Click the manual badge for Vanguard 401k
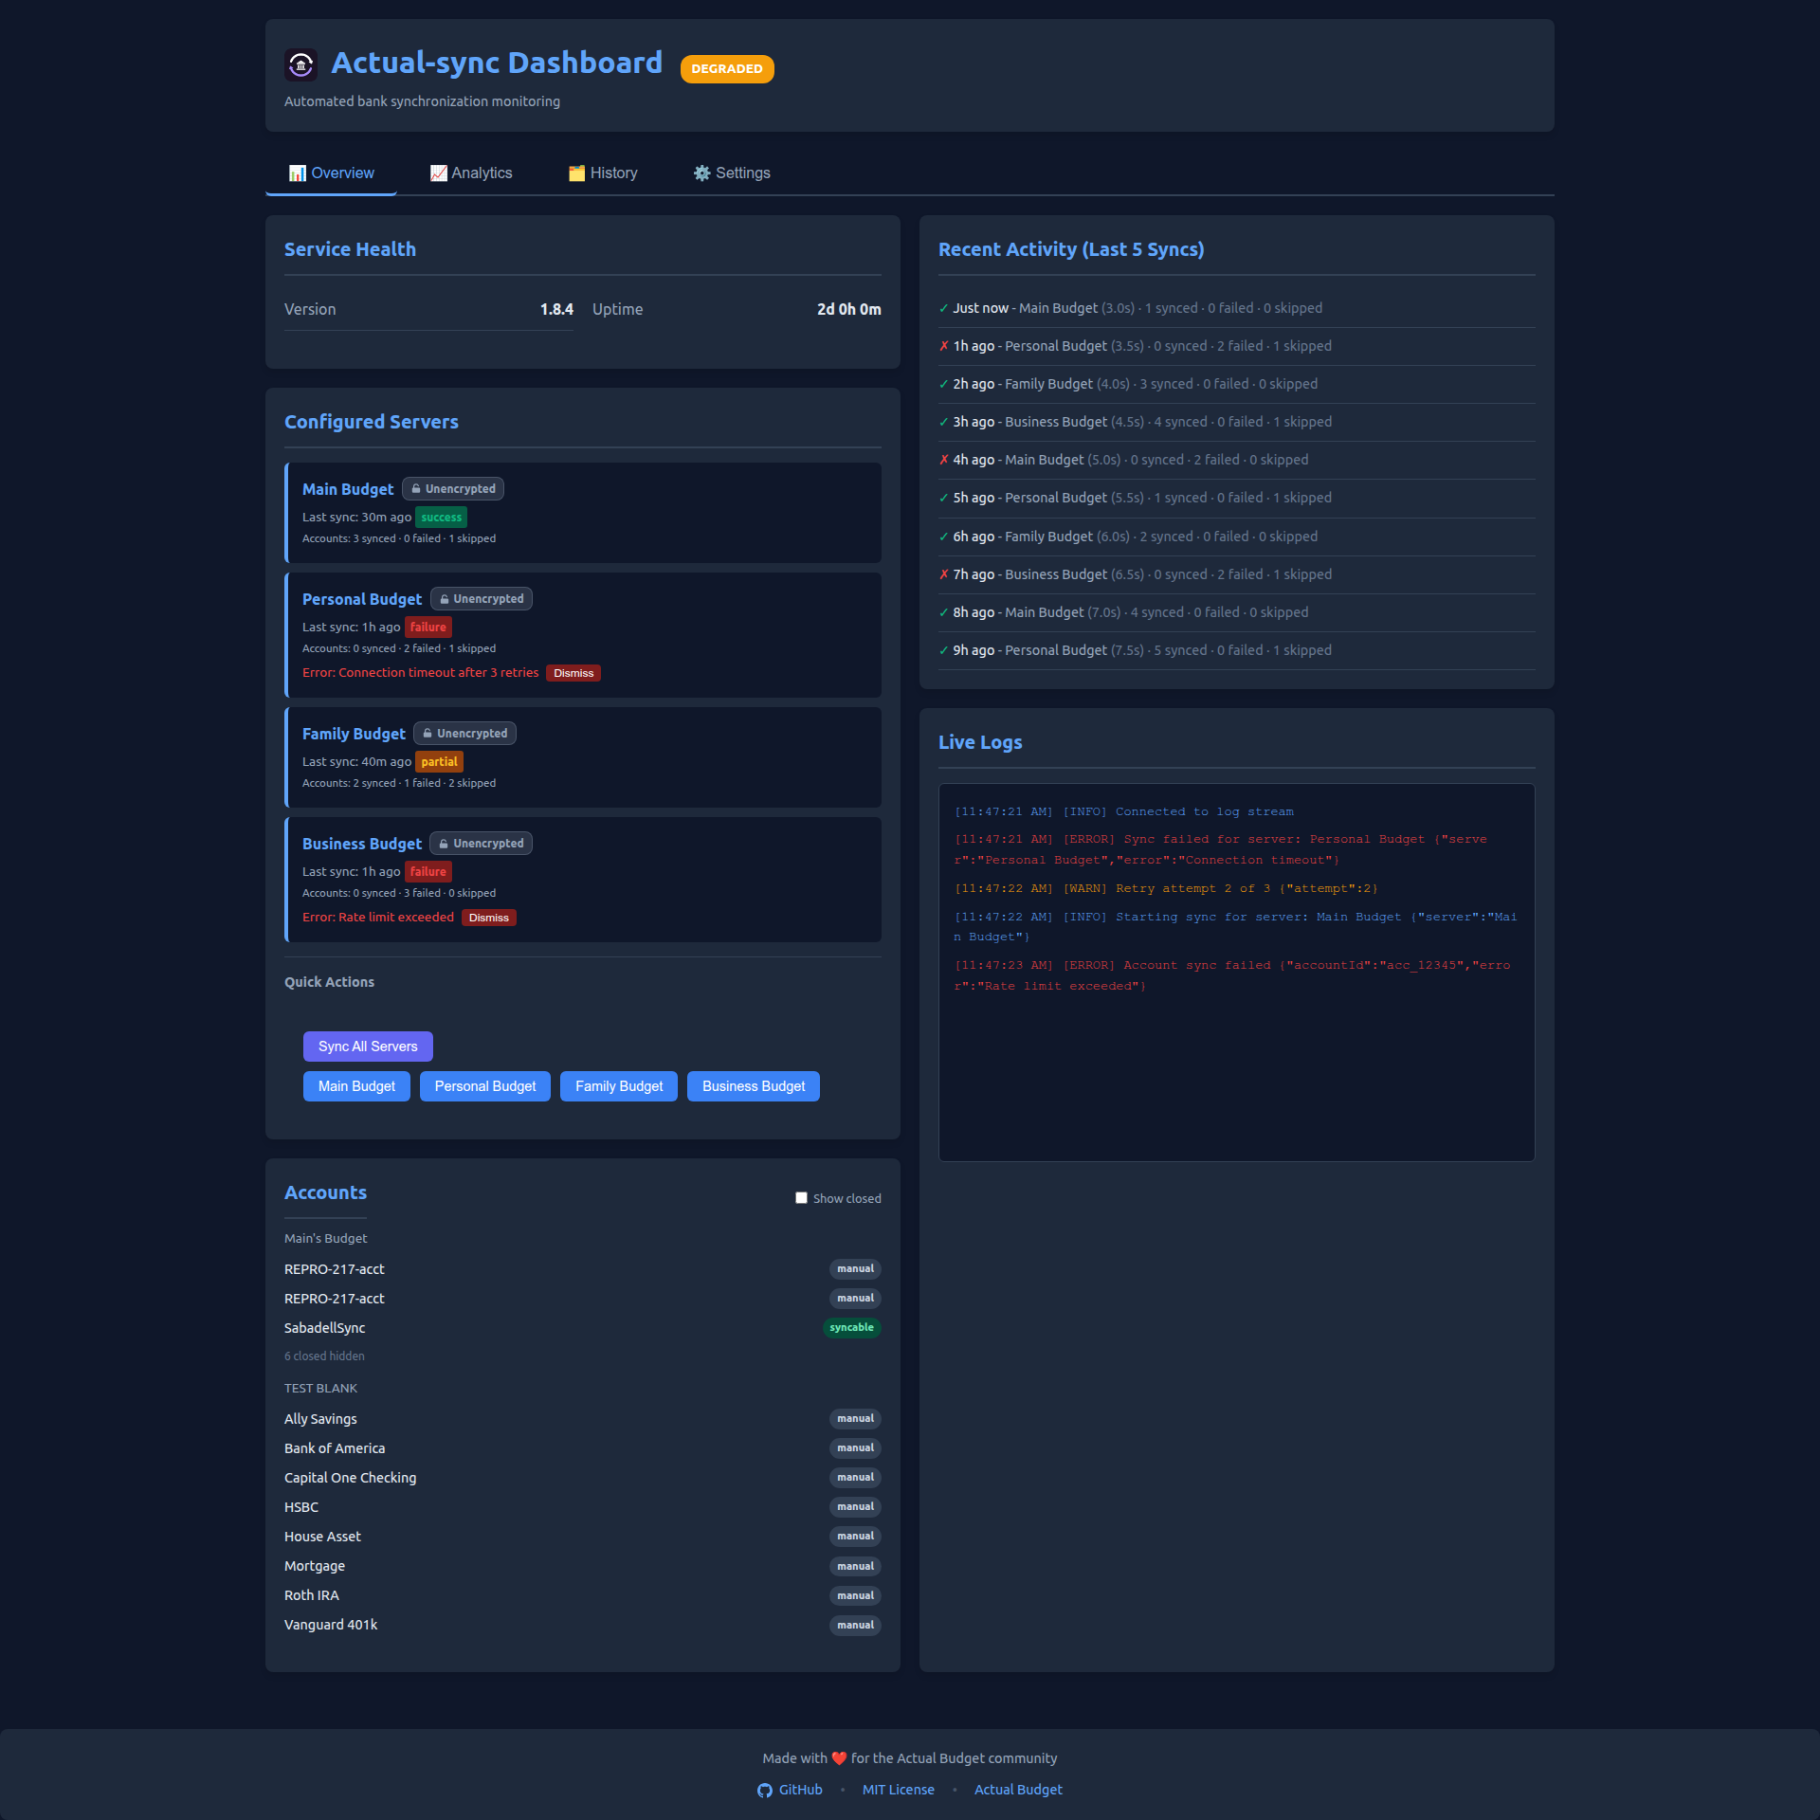 click(856, 1626)
